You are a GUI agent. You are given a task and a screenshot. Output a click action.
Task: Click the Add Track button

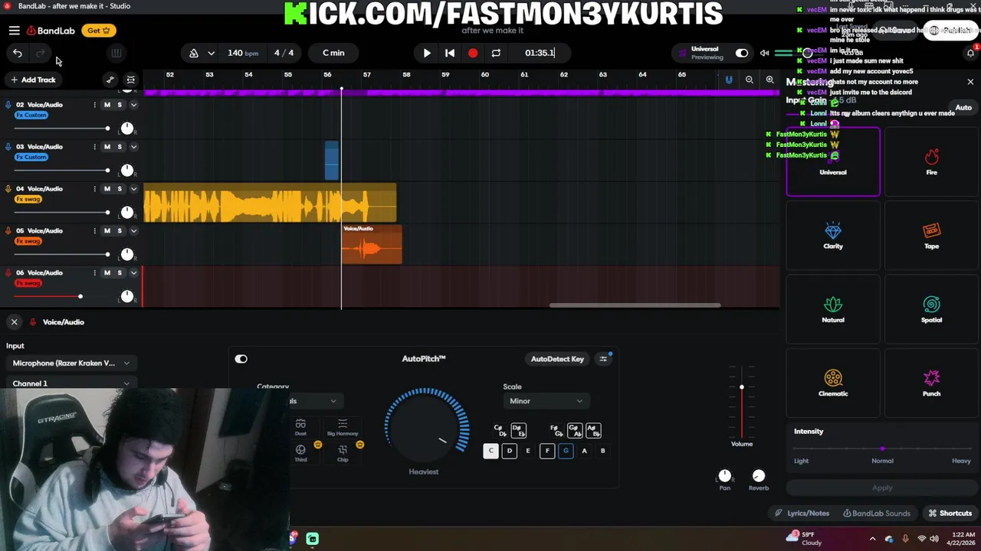[x=32, y=80]
